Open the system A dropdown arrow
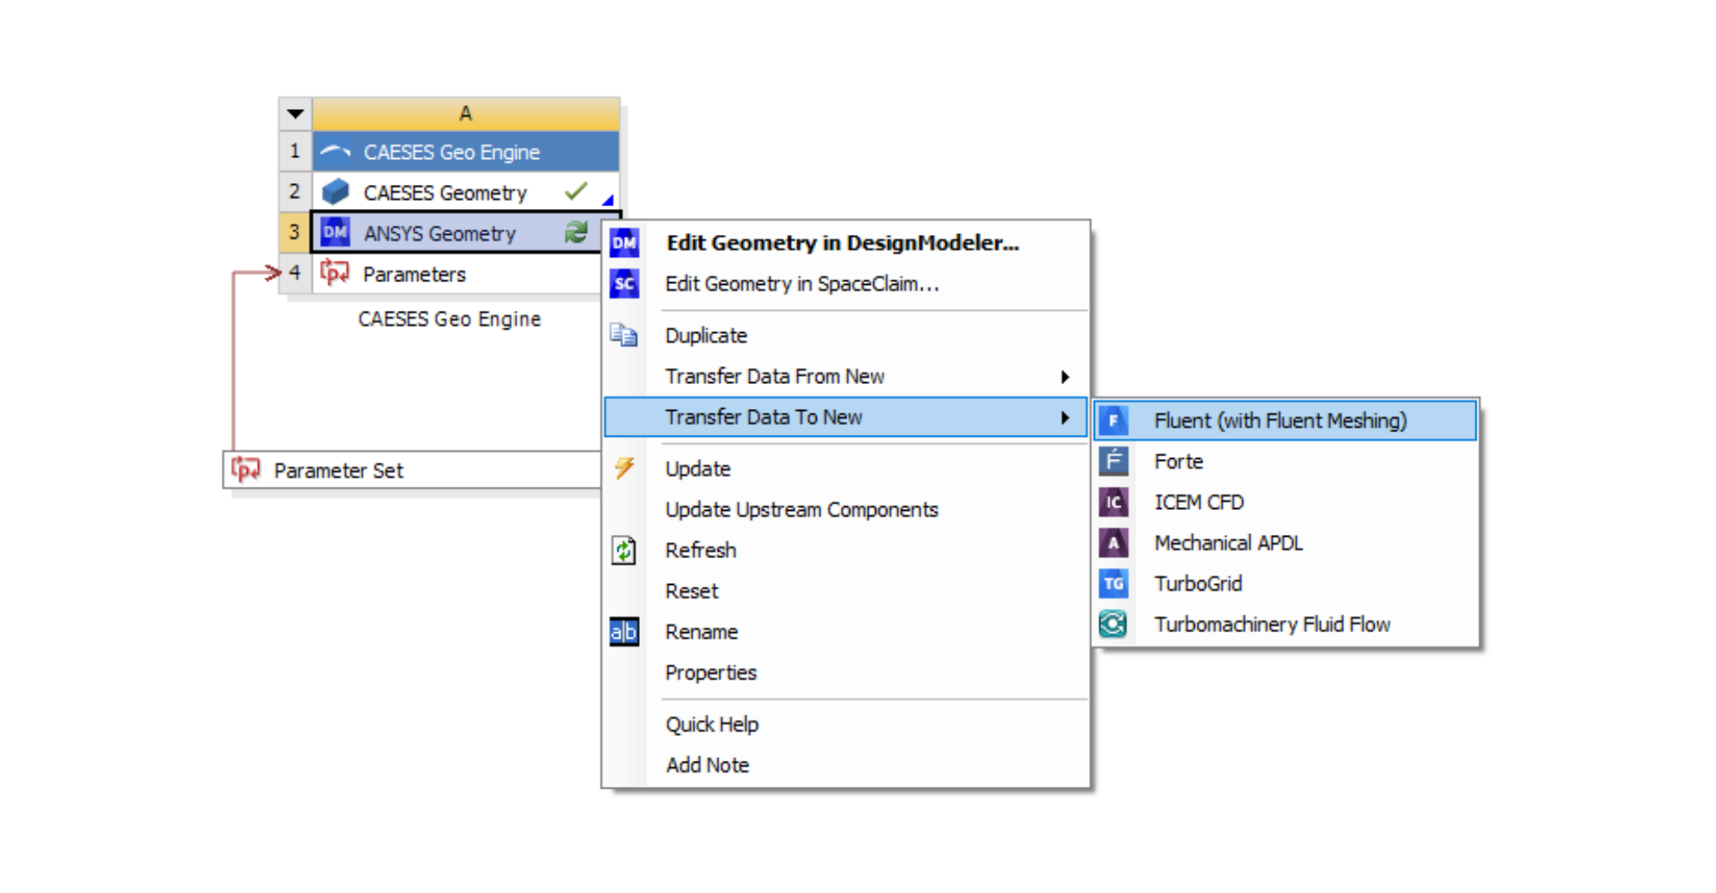 296,114
